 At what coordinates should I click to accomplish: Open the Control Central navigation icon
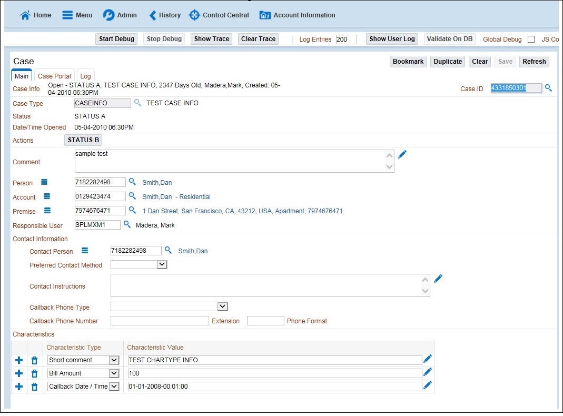coord(195,15)
